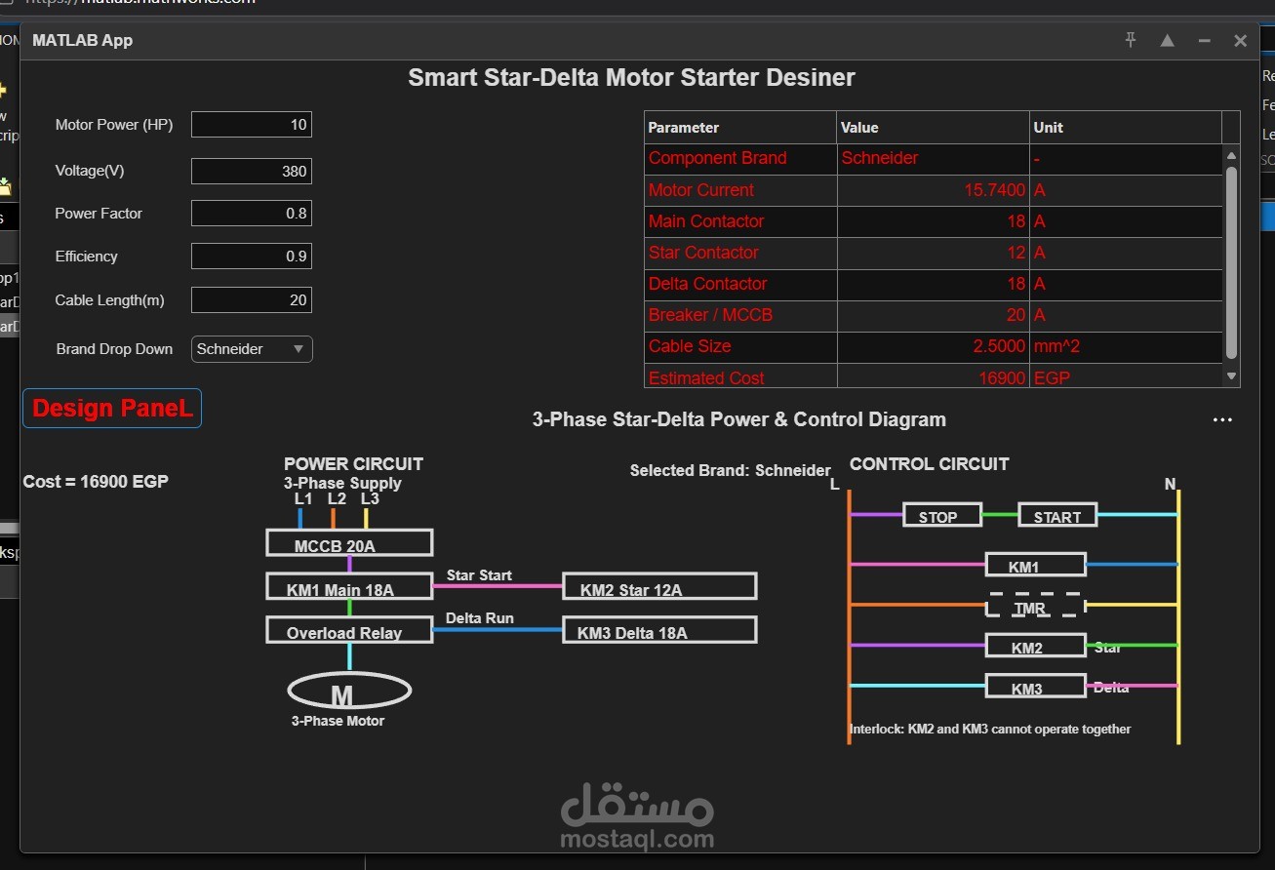This screenshot has width=1275, height=870.
Task: Click the Efficiency input field
Action: (252, 257)
